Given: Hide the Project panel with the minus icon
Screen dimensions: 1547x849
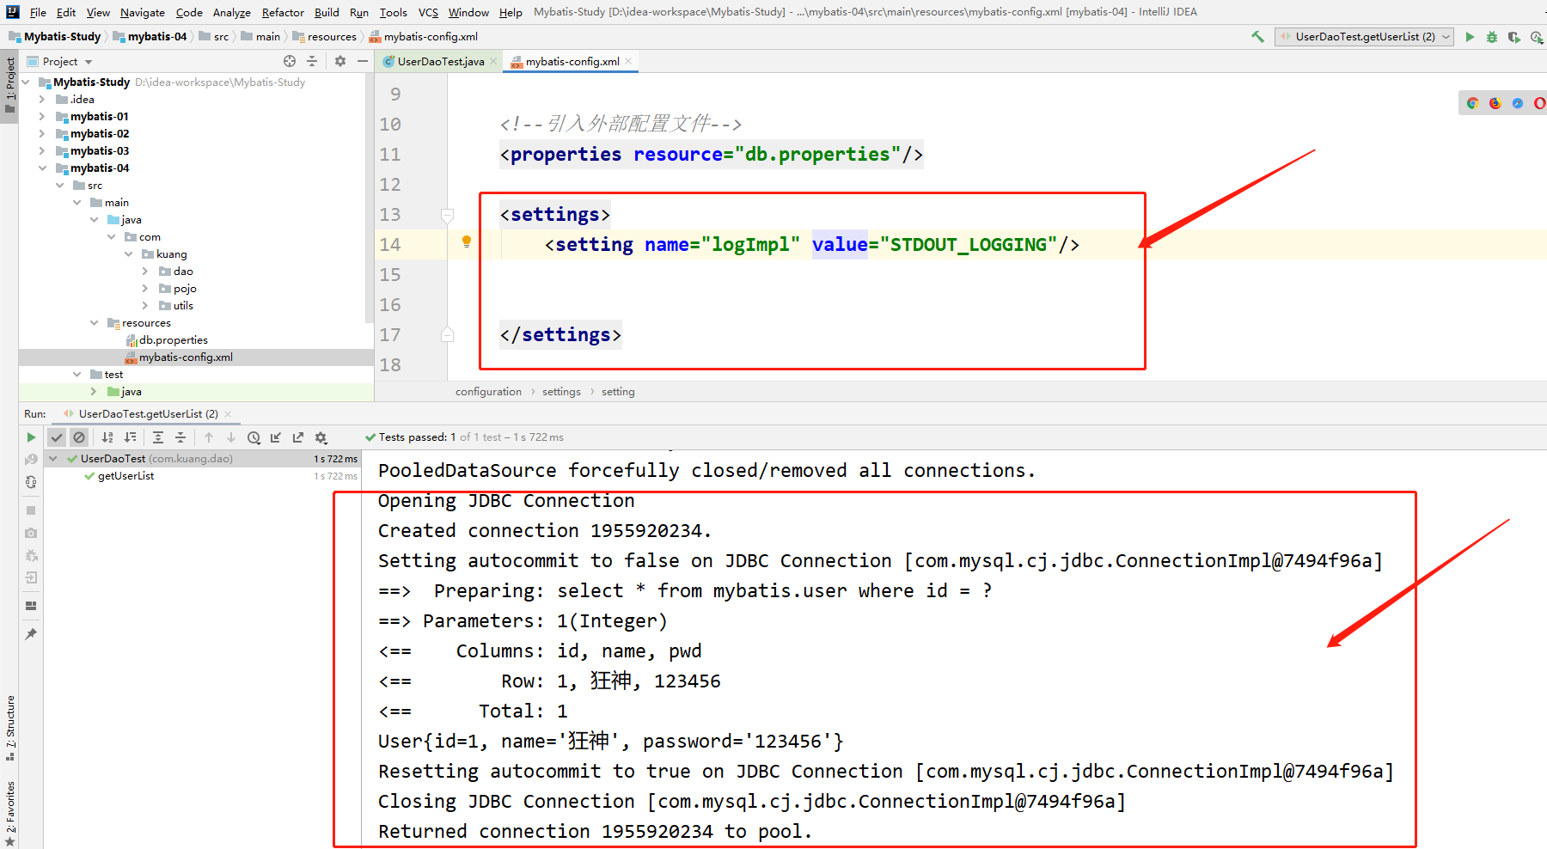Looking at the screenshot, I should tap(363, 61).
